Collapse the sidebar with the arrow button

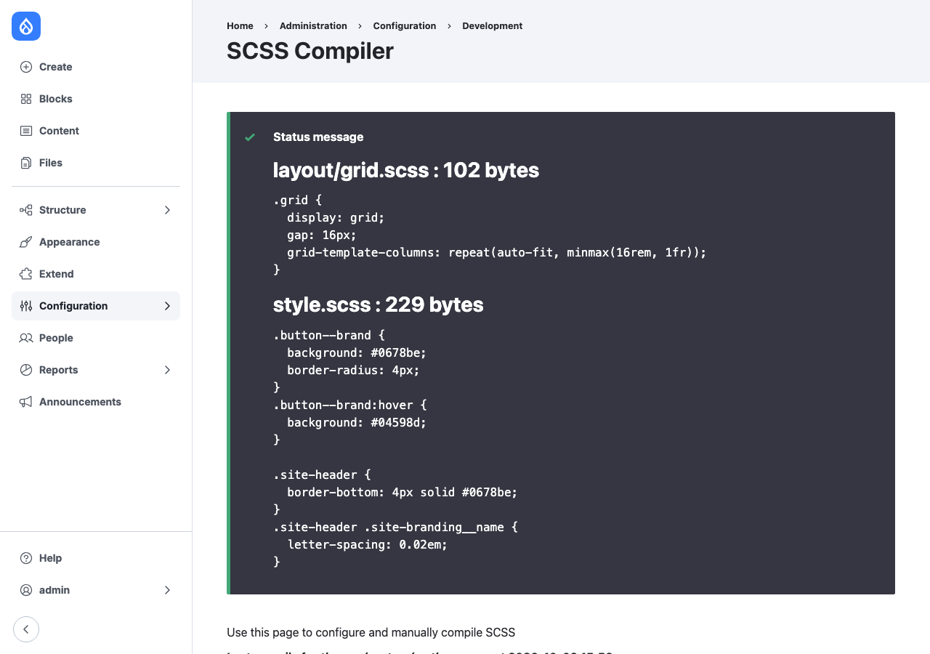tap(26, 629)
